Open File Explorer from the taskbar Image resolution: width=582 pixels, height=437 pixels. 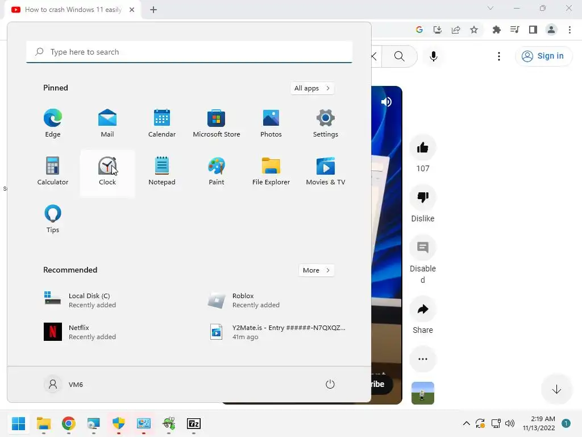[44, 423]
